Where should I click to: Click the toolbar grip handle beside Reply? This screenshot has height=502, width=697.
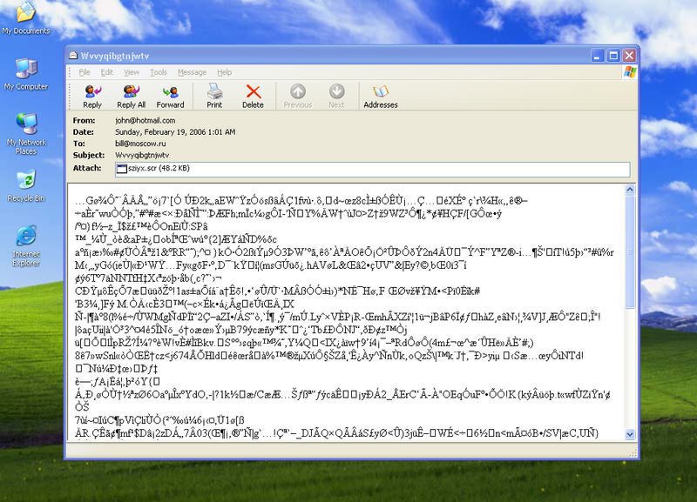tap(70, 96)
